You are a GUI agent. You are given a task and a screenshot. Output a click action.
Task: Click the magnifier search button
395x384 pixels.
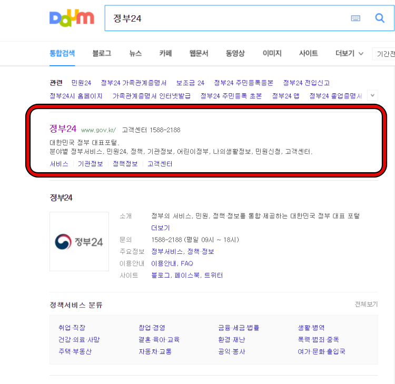coord(380,18)
